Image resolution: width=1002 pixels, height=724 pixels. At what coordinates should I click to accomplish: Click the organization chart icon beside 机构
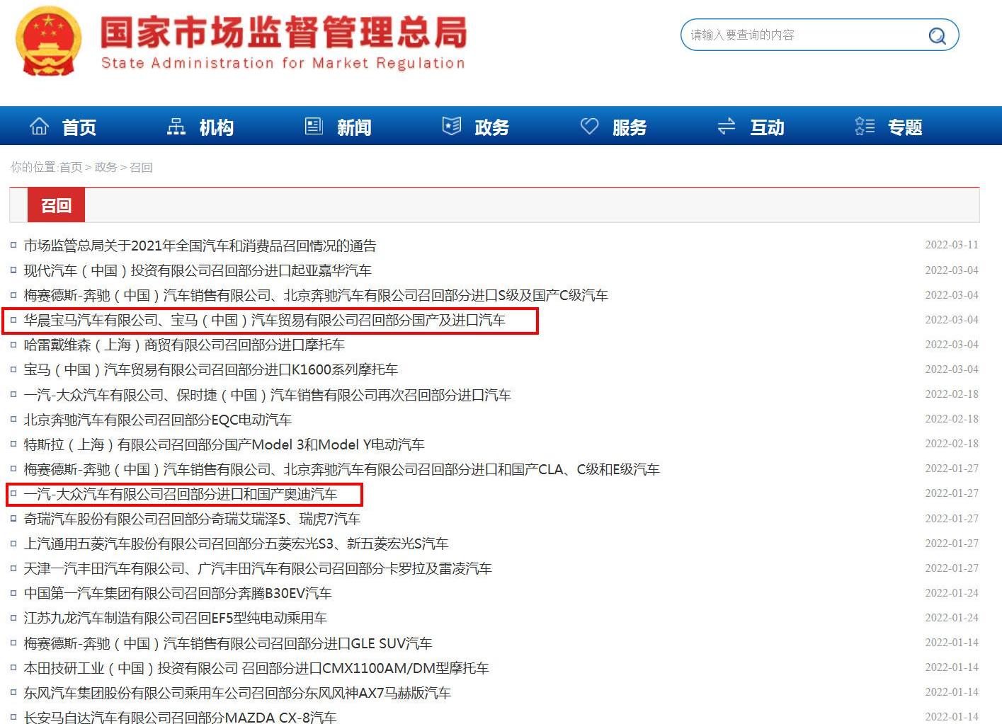point(176,126)
